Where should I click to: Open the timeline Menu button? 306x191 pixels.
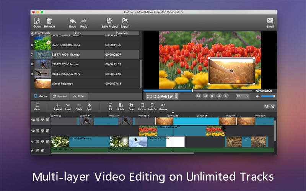coord(37,105)
